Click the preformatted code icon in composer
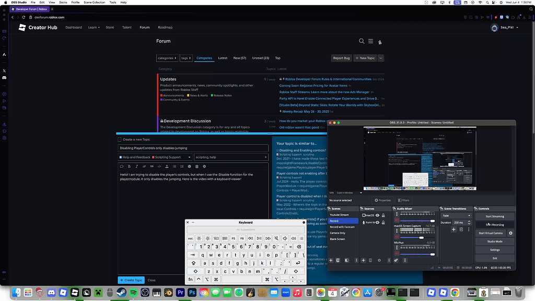Viewport: 535px width, 301px height. [x=159, y=167]
